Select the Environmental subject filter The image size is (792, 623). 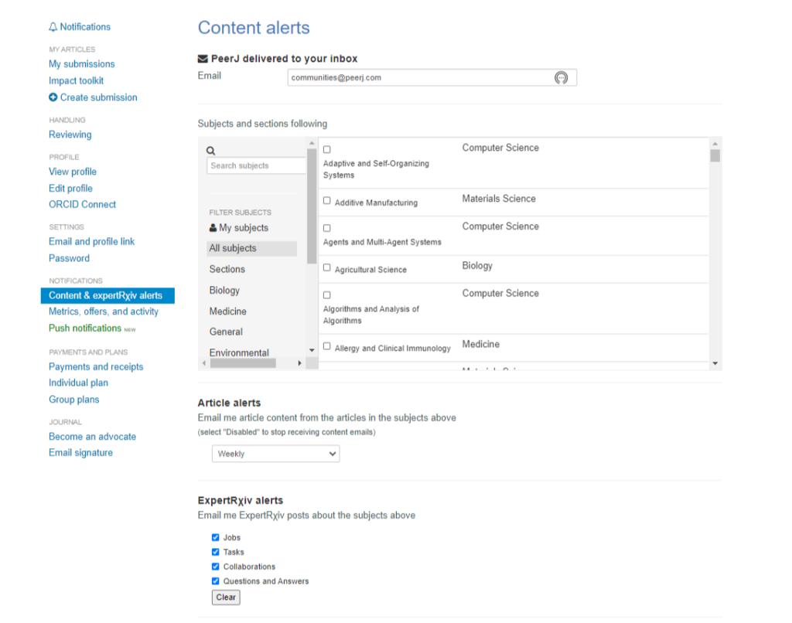pos(239,353)
